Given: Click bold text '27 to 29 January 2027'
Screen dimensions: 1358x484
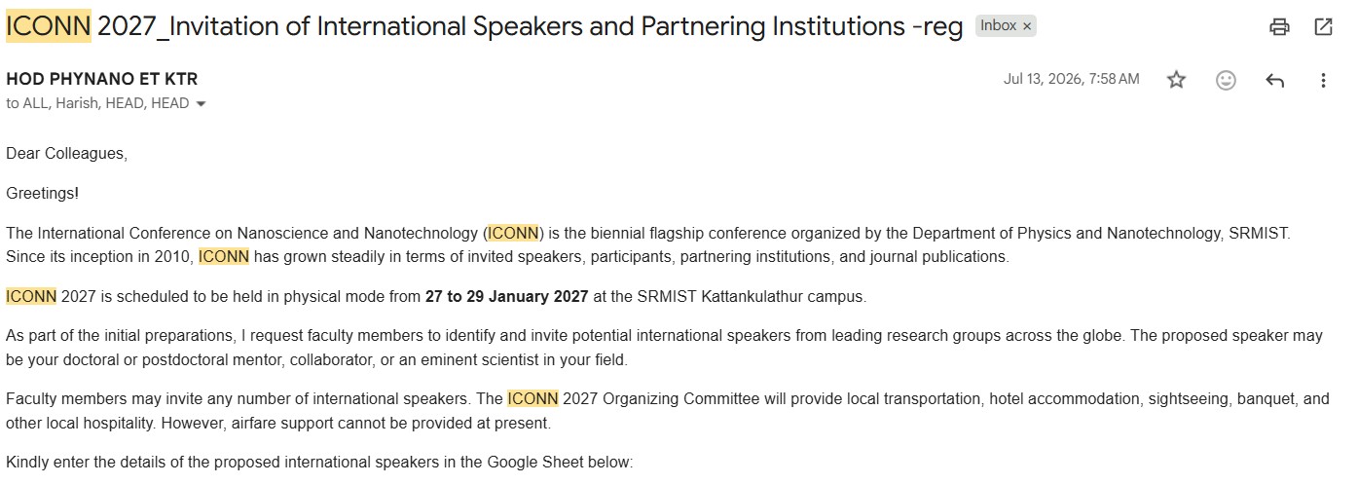Looking at the screenshot, I should pos(506,296).
